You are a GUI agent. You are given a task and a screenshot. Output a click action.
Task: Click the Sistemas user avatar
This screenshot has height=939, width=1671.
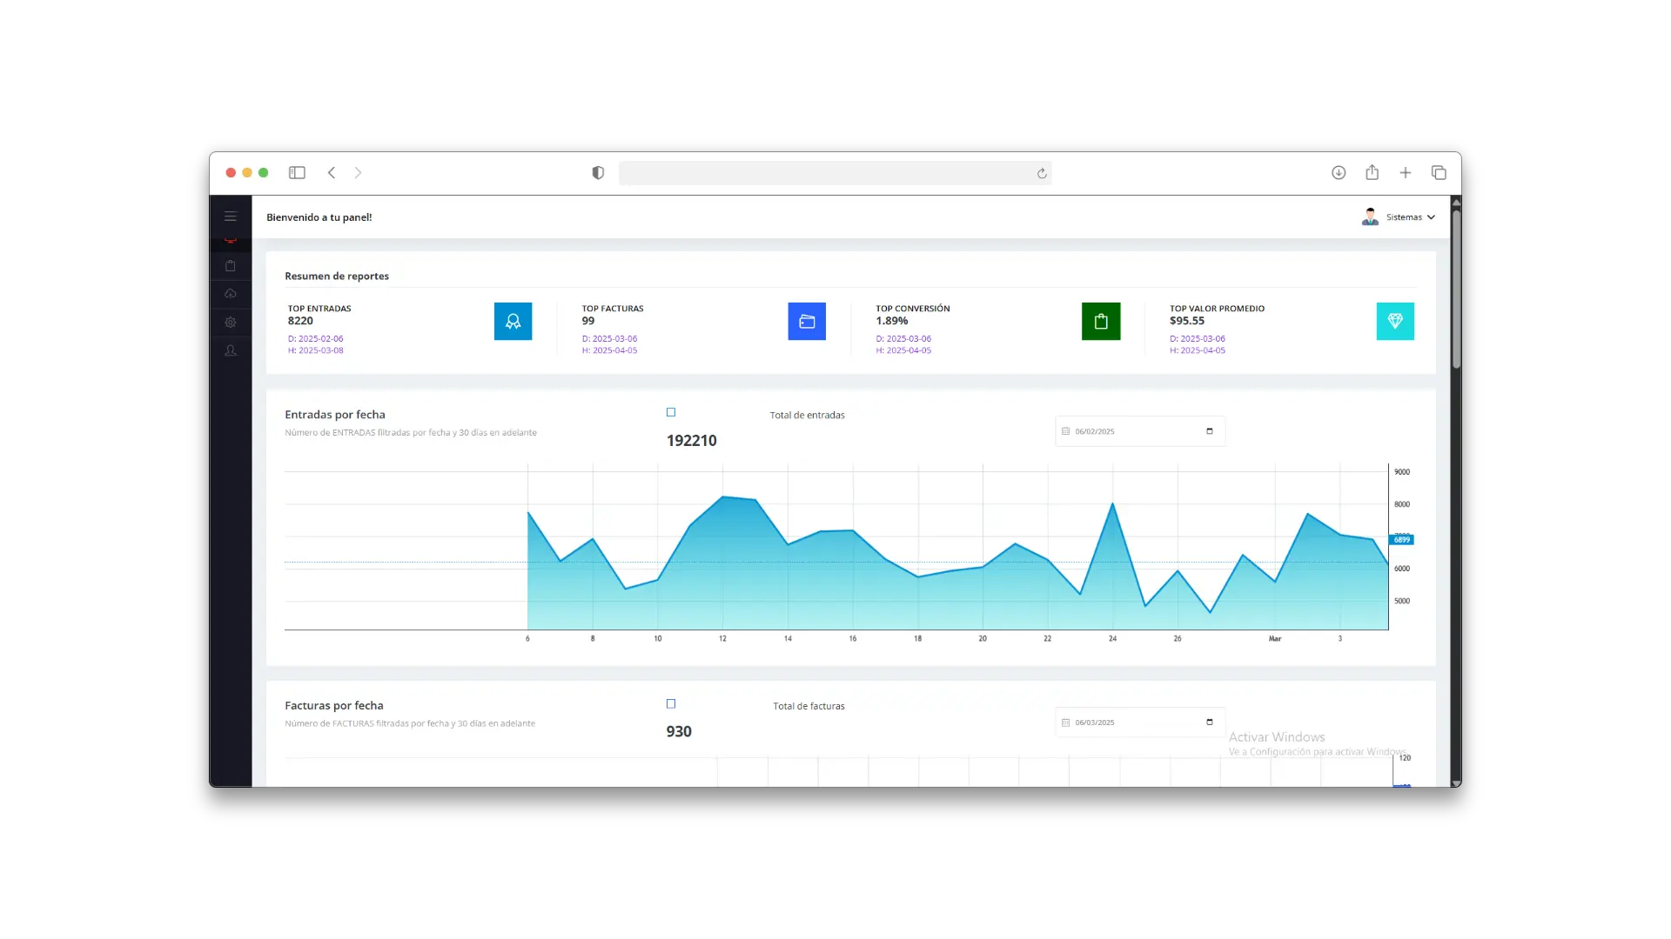pos(1370,217)
